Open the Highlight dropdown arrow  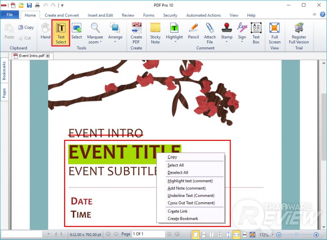tap(175, 42)
